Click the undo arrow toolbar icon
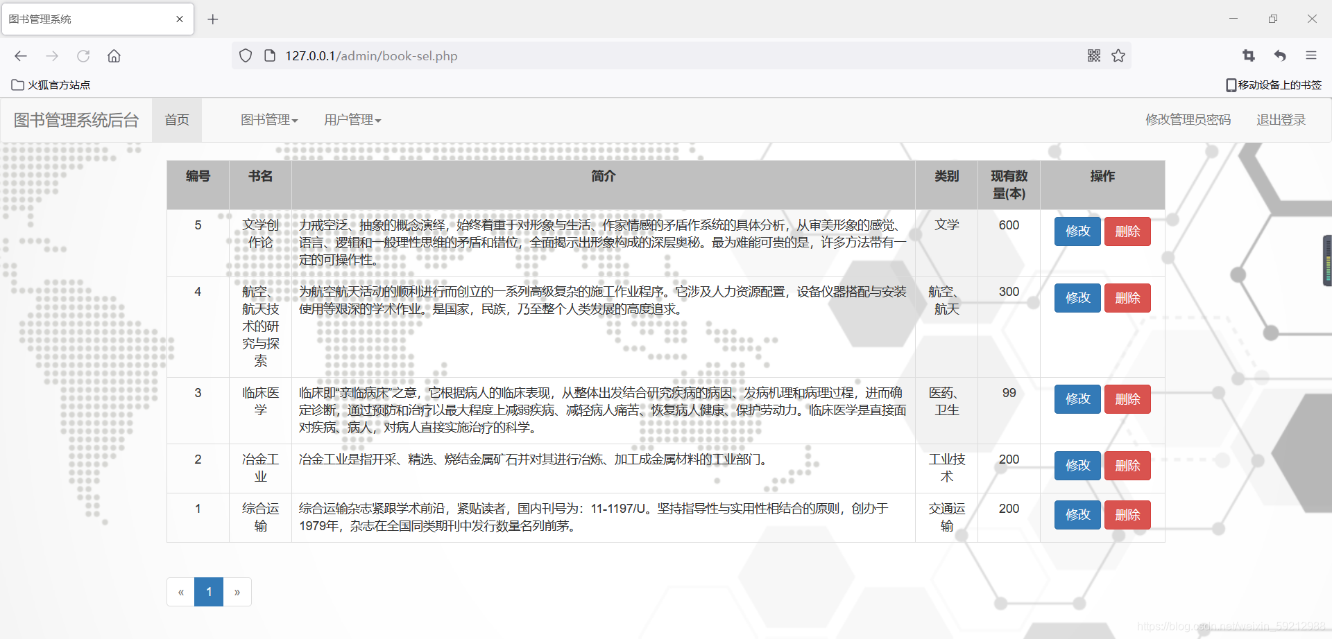The image size is (1332, 639). (1280, 55)
